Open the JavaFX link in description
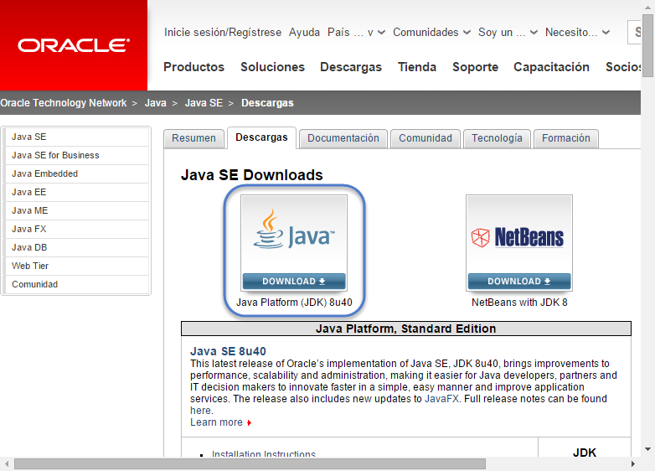The height and width of the screenshot is (471, 655). (x=441, y=399)
